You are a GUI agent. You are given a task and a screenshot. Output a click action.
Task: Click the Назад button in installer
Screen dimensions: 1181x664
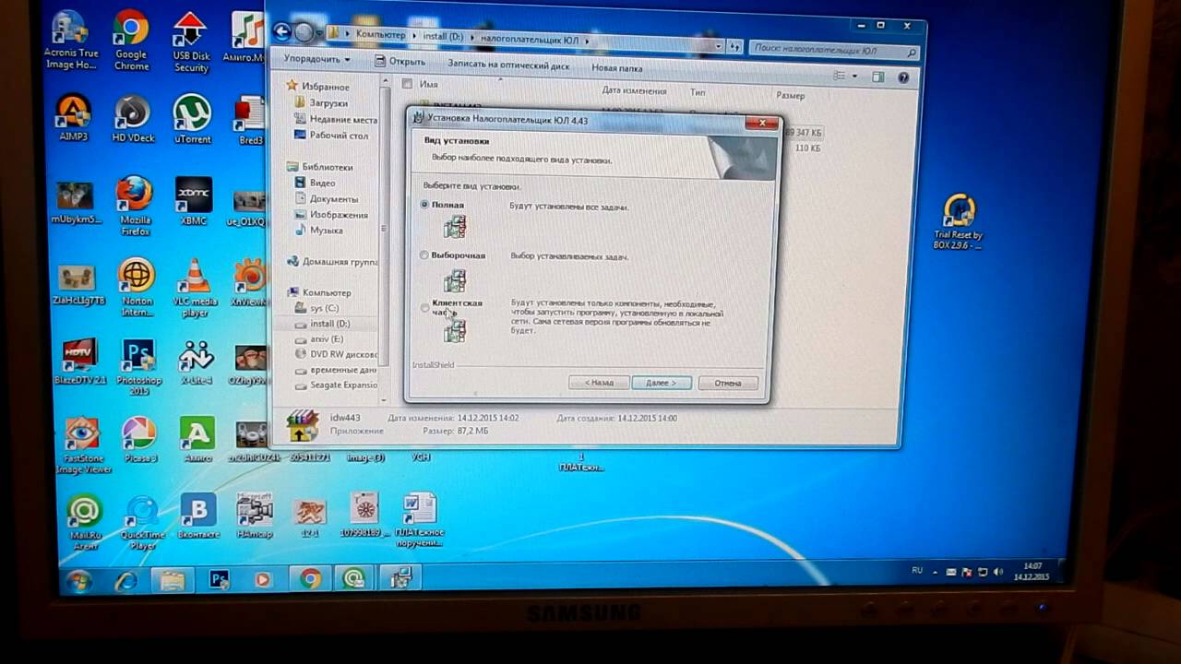(x=599, y=383)
